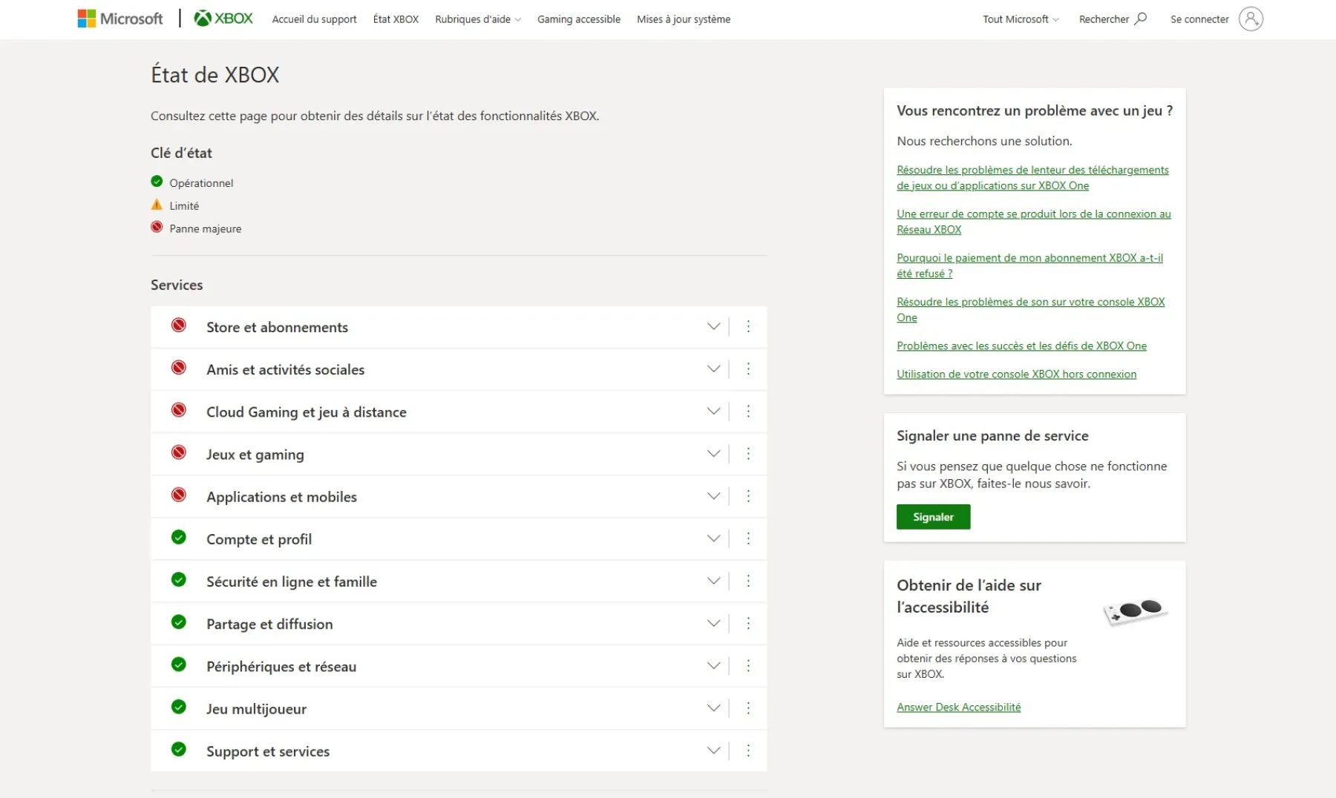Open the Answer Desk Accessibilité link
Image resolution: width=1336 pixels, height=798 pixels.
(x=958, y=708)
